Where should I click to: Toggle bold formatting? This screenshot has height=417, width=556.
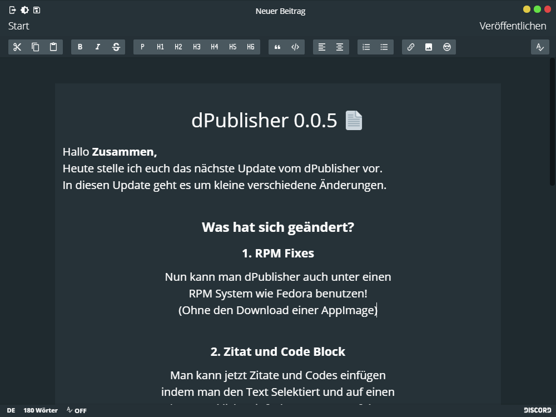[80, 47]
